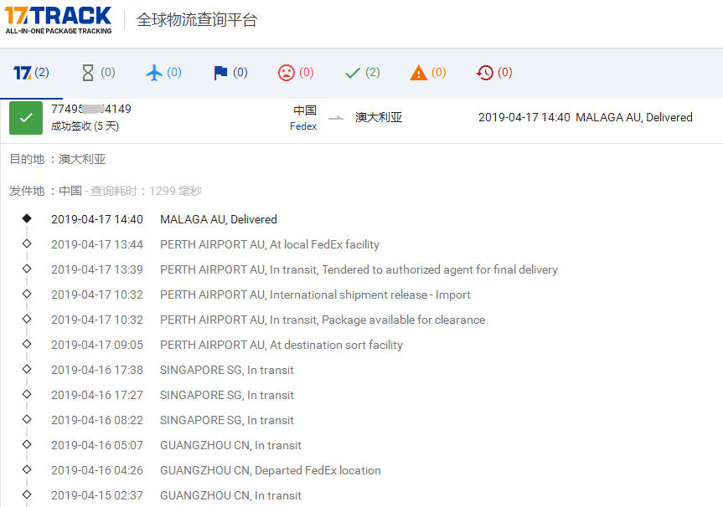This screenshot has height=507, width=723.
Task: Collapse the package row via latest event summary
Action: 585,118
